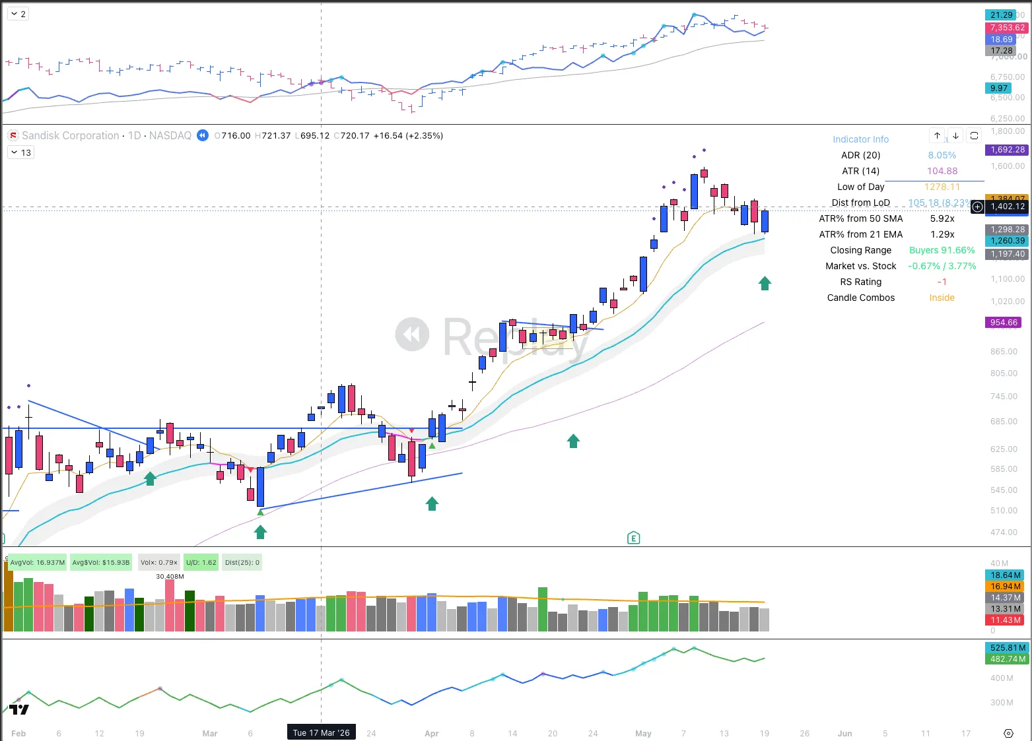
Task: Click the red 11.43M volume axis label
Action: [x=1006, y=620]
